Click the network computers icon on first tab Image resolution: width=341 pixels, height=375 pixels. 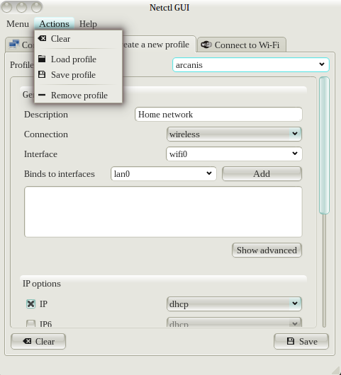14,45
